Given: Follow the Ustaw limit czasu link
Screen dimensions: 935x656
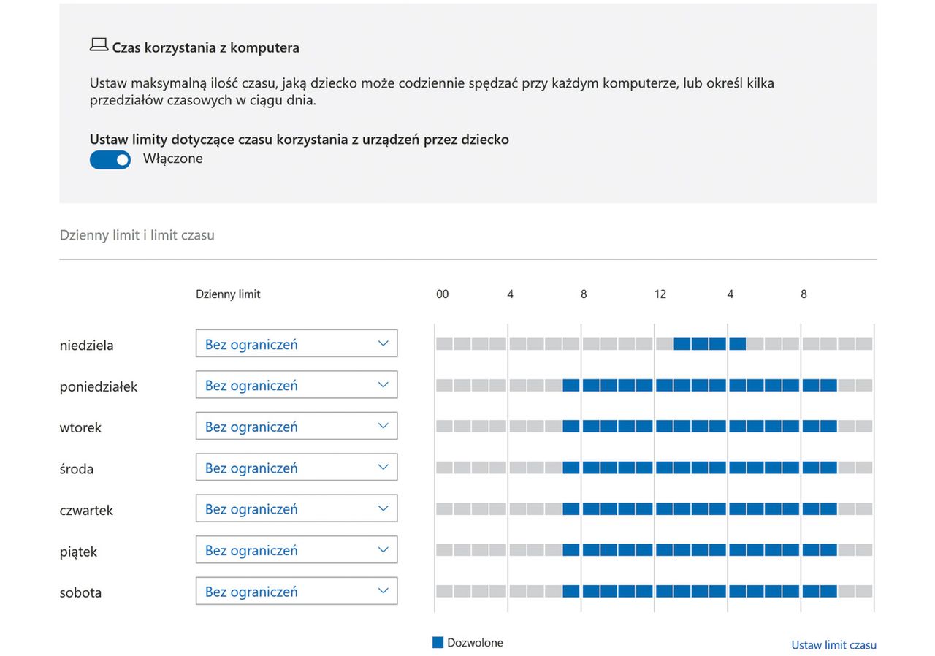Looking at the screenshot, I should point(833,645).
